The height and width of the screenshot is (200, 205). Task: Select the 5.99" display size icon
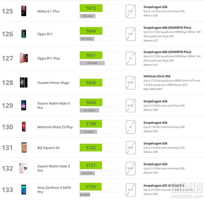click(x=131, y=169)
